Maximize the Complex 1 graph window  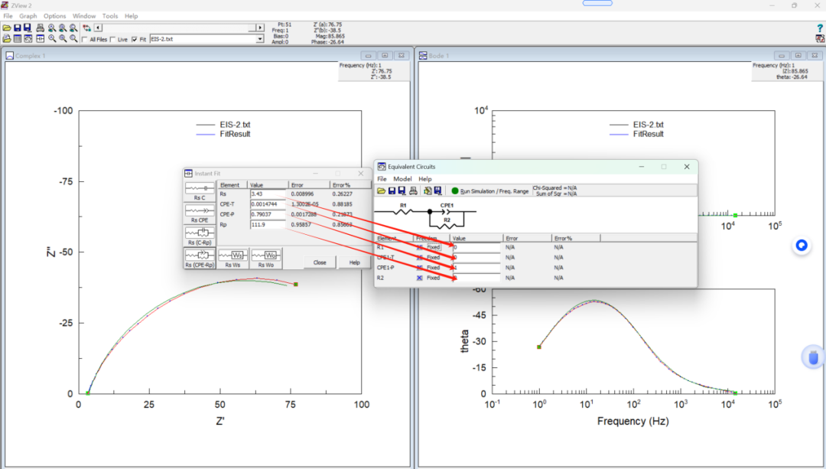(x=385, y=55)
